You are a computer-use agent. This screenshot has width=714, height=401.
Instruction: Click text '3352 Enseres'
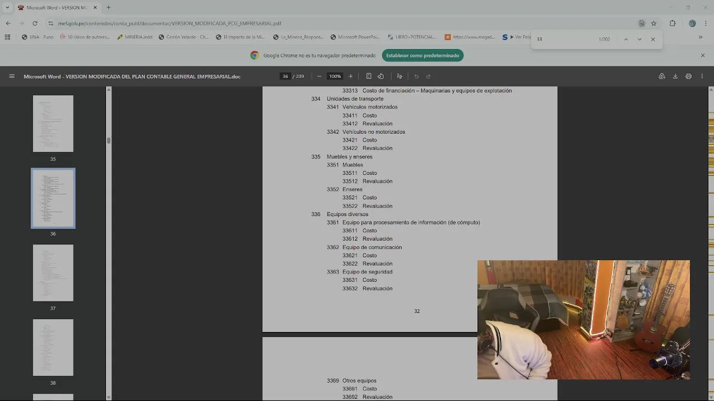pyautogui.click(x=345, y=189)
